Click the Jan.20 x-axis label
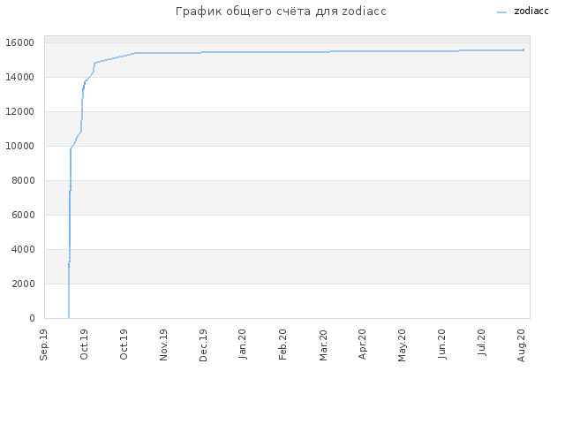The width and height of the screenshot is (565, 424). (x=243, y=344)
